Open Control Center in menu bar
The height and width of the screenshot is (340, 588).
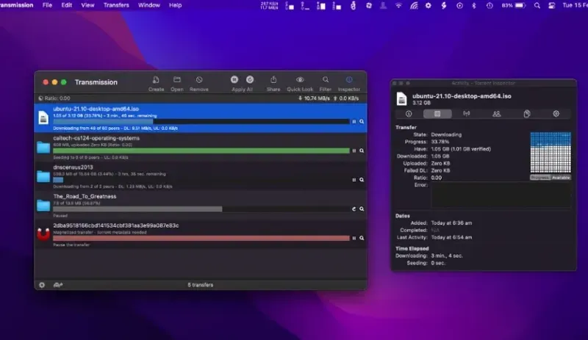click(x=552, y=6)
